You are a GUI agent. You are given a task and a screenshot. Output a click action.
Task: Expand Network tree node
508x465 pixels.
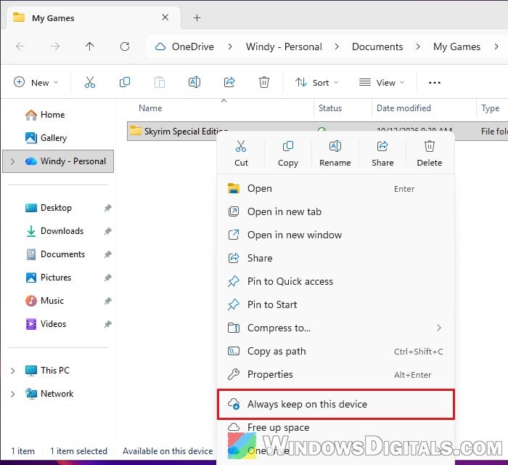click(x=12, y=394)
